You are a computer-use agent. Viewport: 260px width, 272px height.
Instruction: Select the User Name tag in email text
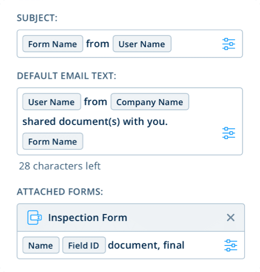coord(51,102)
